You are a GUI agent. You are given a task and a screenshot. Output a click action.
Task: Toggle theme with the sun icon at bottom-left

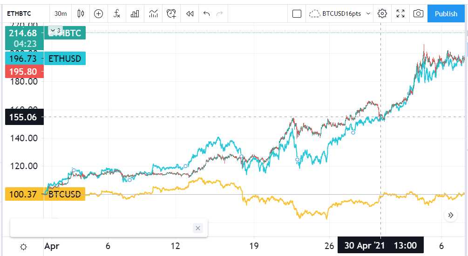[x=24, y=247]
